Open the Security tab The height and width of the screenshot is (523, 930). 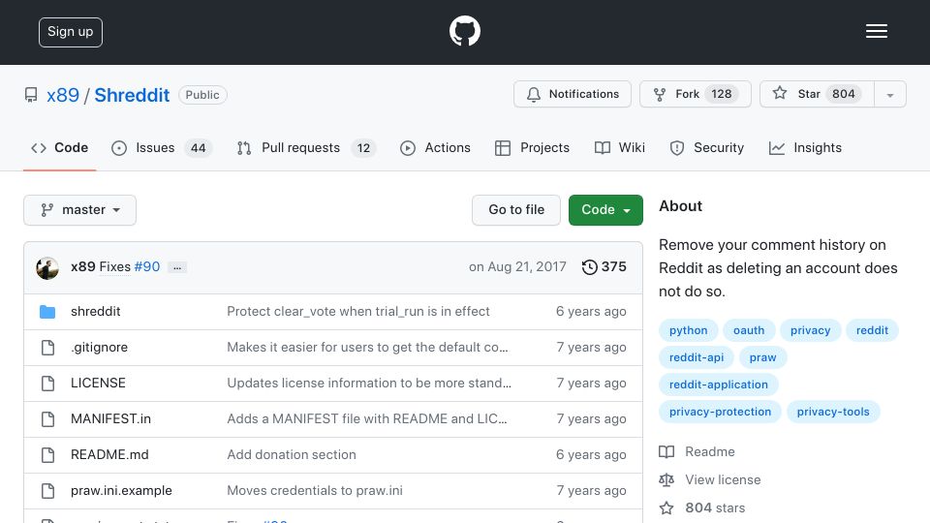(707, 147)
